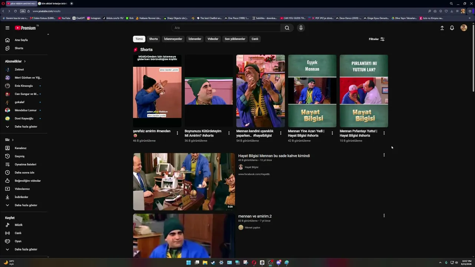This screenshot has height=267, width=475.
Task: Open the Hayat Bilgisi channel link
Action: pos(251,167)
